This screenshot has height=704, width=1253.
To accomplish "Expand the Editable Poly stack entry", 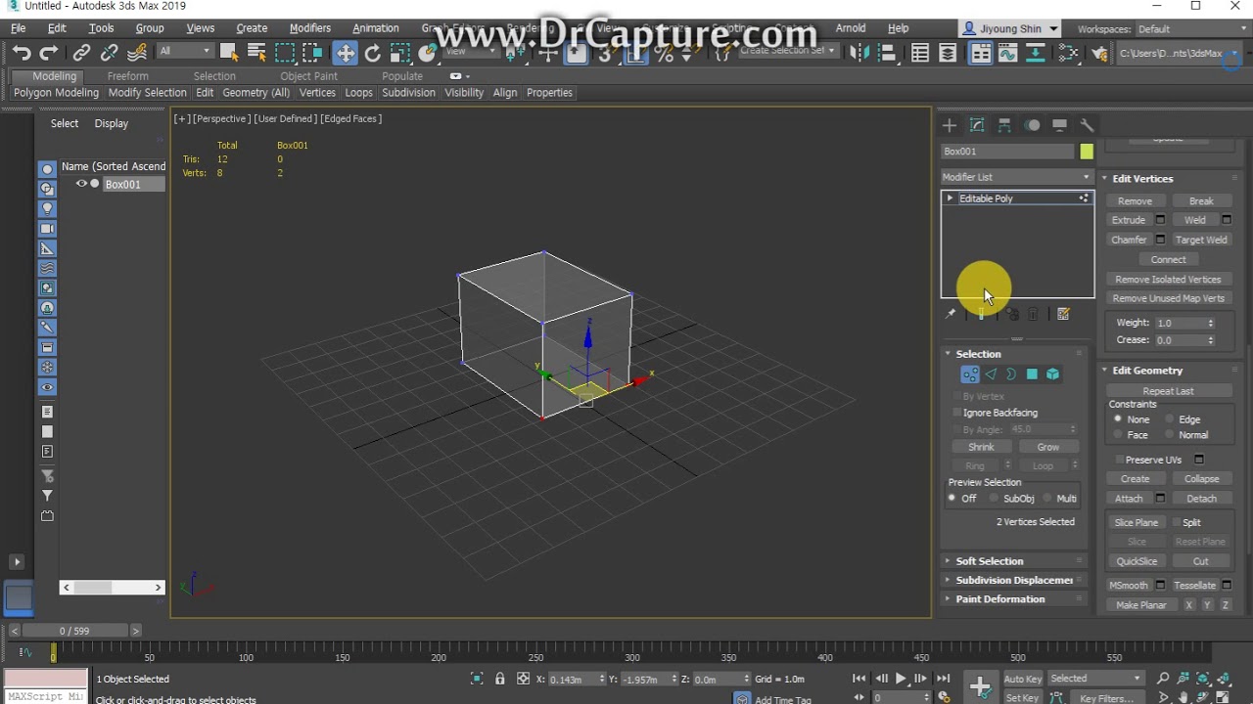I will 950,198.
